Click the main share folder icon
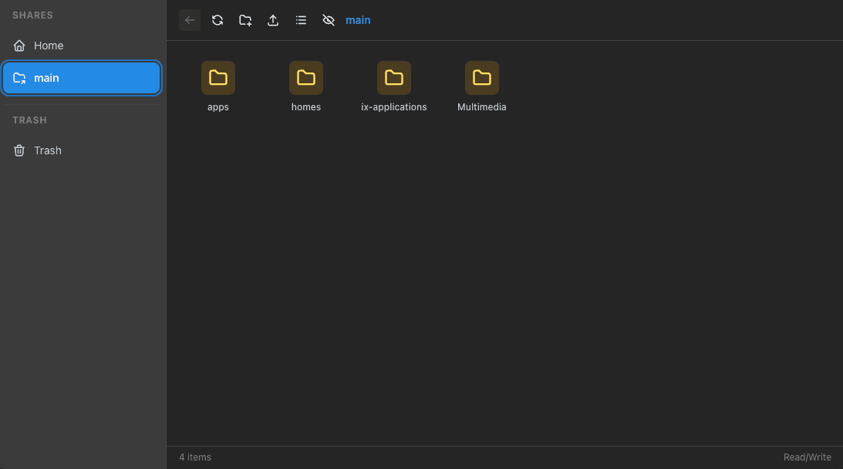 coord(19,78)
